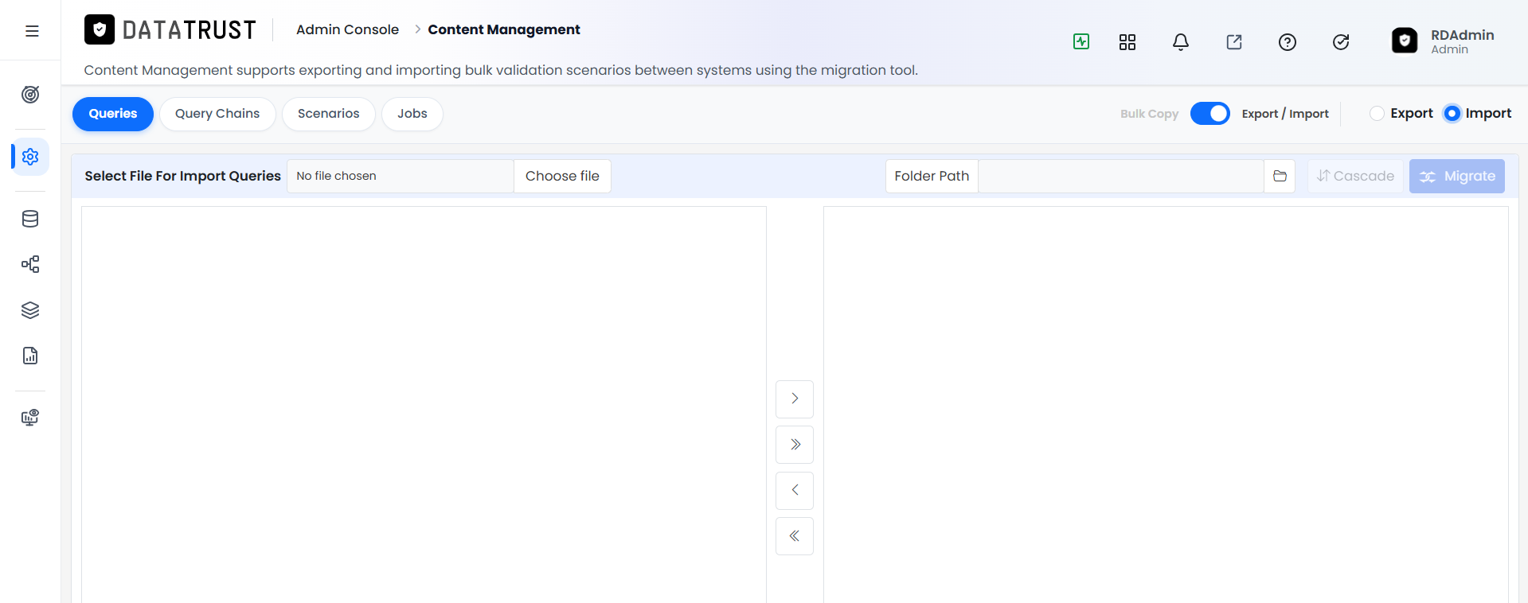Viewport: 1528px width, 603px height.
Task: Select the Export radio button
Action: point(1377,114)
